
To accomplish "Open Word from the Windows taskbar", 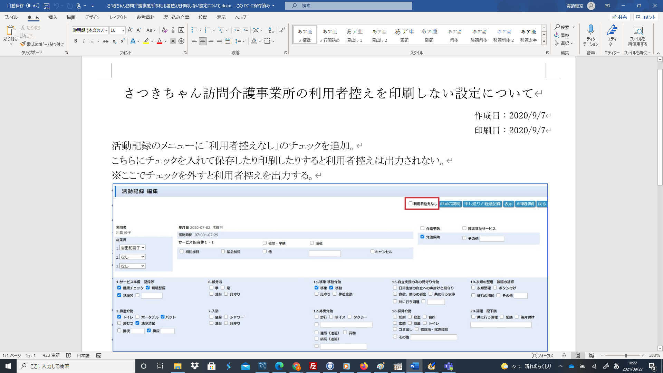I will click(x=414, y=366).
